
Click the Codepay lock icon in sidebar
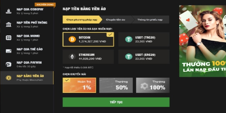coord(8,11)
